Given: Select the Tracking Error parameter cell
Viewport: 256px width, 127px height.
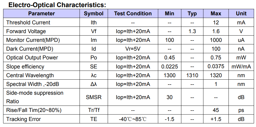Looking at the screenshot, I should pos(23,119).
